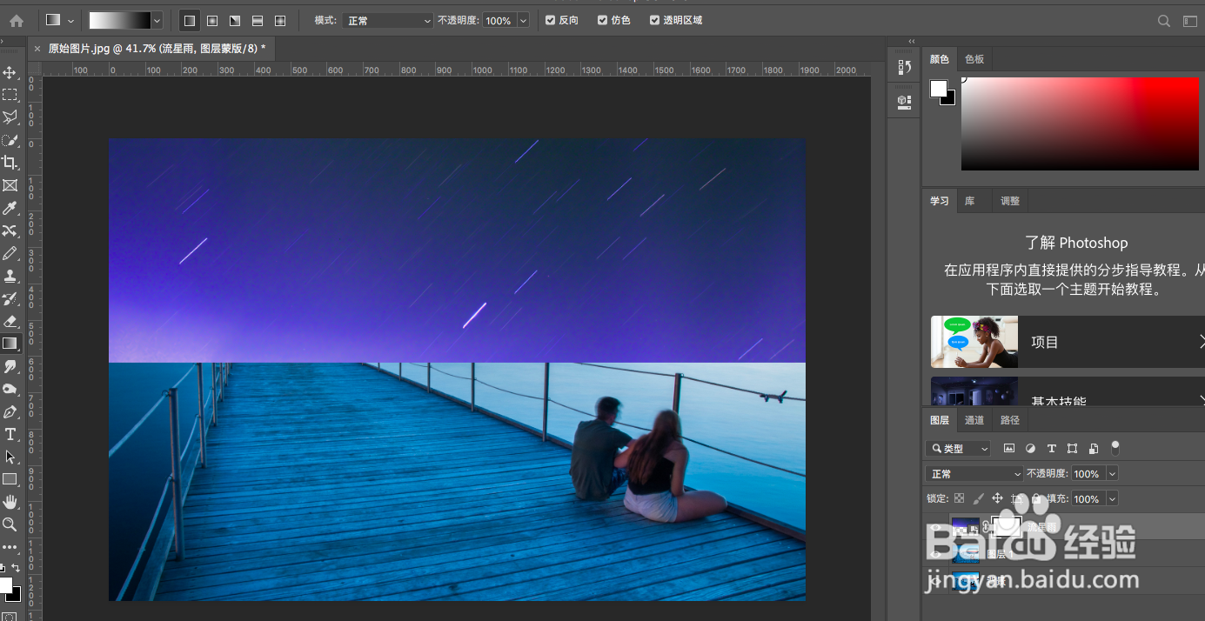Viewport: 1205px width, 621px height.
Task: Open the layer filter 类型 dropdown
Action: (958, 449)
